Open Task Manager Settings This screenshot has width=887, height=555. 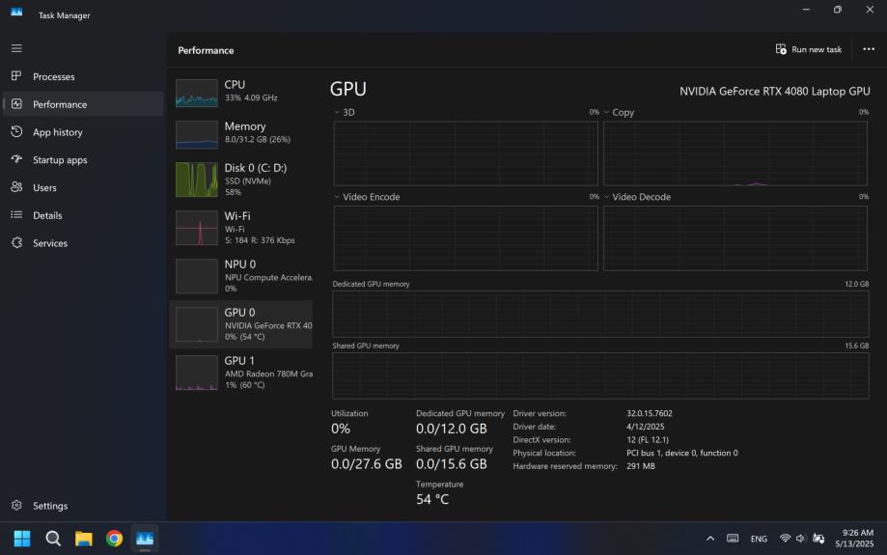[x=83, y=505]
